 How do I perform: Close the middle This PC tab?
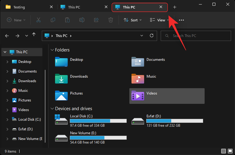tap(106, 7)
